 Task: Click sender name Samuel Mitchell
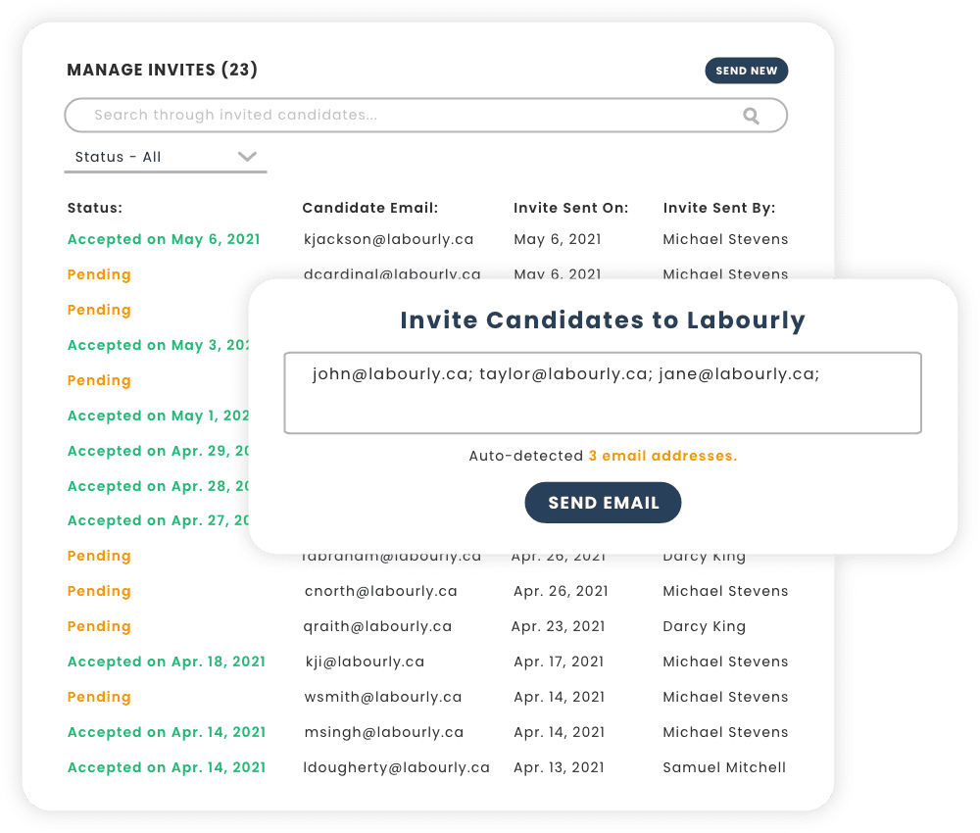(x=724, y=767)
